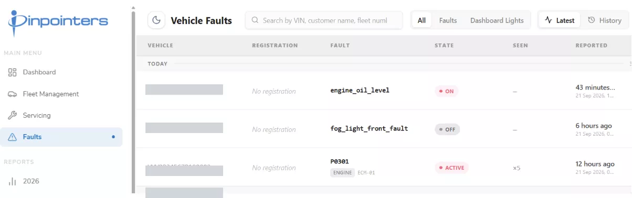Image resolution: width=632 pixels, height=198 pixels.
Task: Click No registration in P0301 row
Action: click(x=274, y=168)
